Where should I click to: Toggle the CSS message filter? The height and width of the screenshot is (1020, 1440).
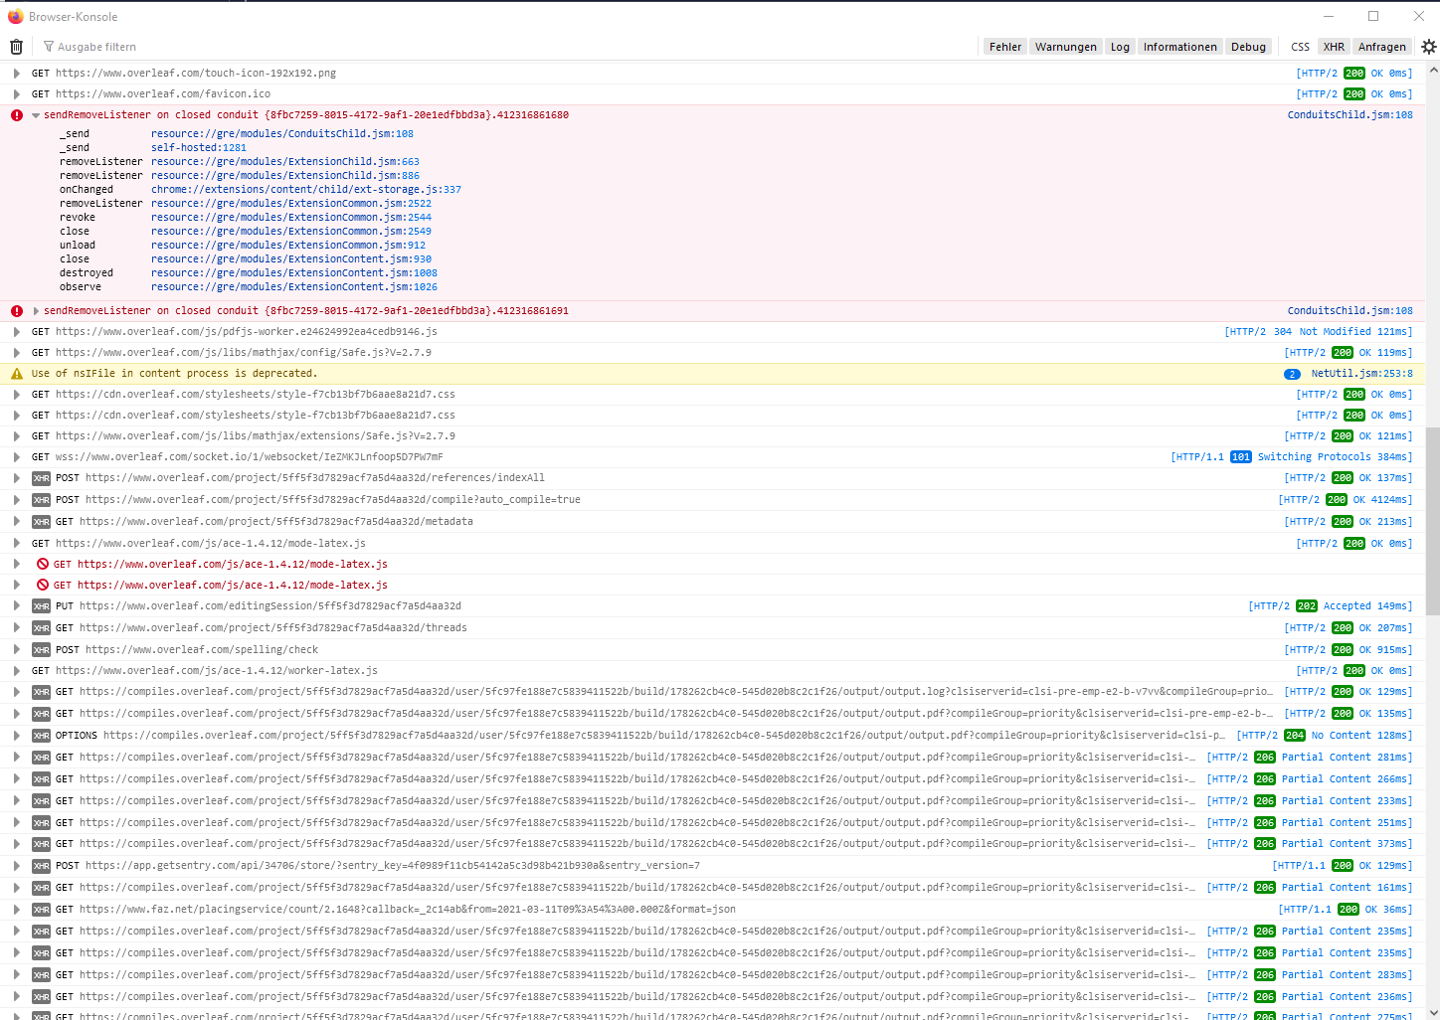click(x=1300, y=46)
